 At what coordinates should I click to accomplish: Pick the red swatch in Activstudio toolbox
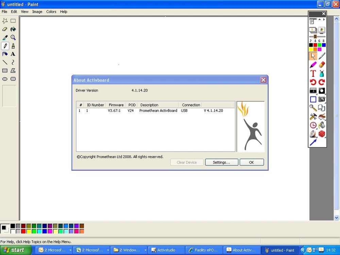pyautogui.click(x=315, y=45)
